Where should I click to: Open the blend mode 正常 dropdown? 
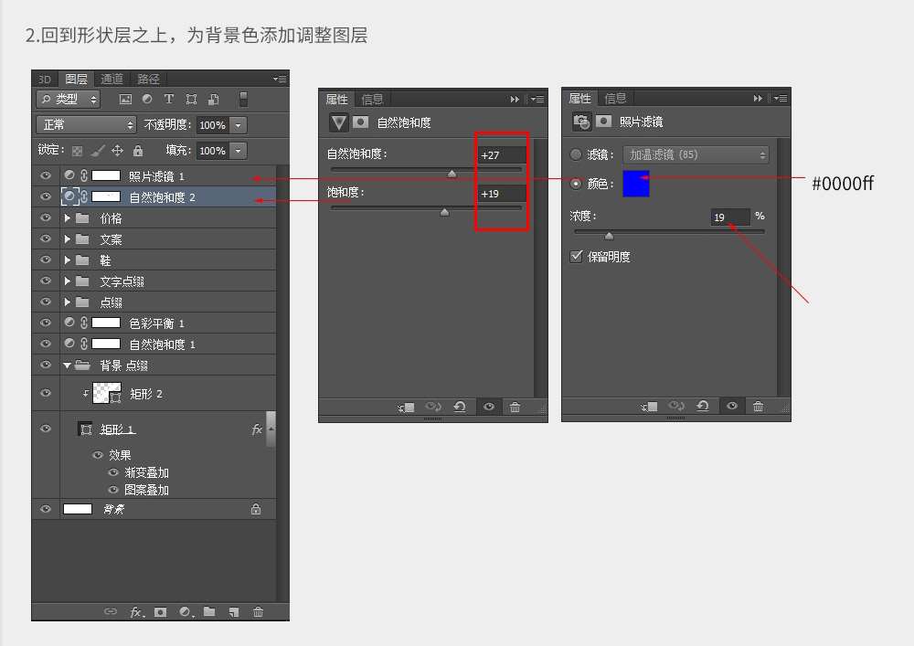pos(86,124)
